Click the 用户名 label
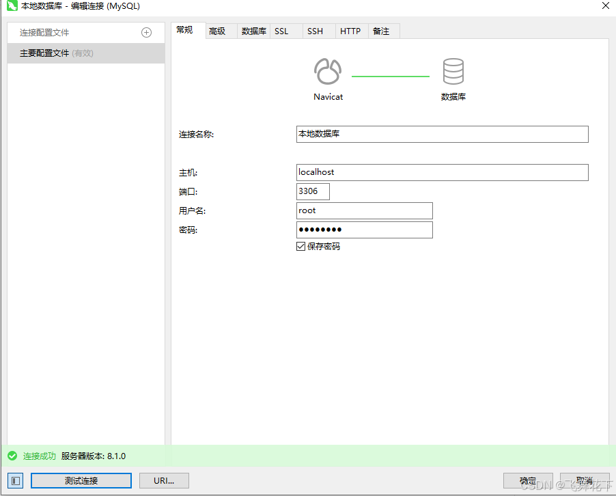This screenshot has width=616, height=496. tap(192, 210)
